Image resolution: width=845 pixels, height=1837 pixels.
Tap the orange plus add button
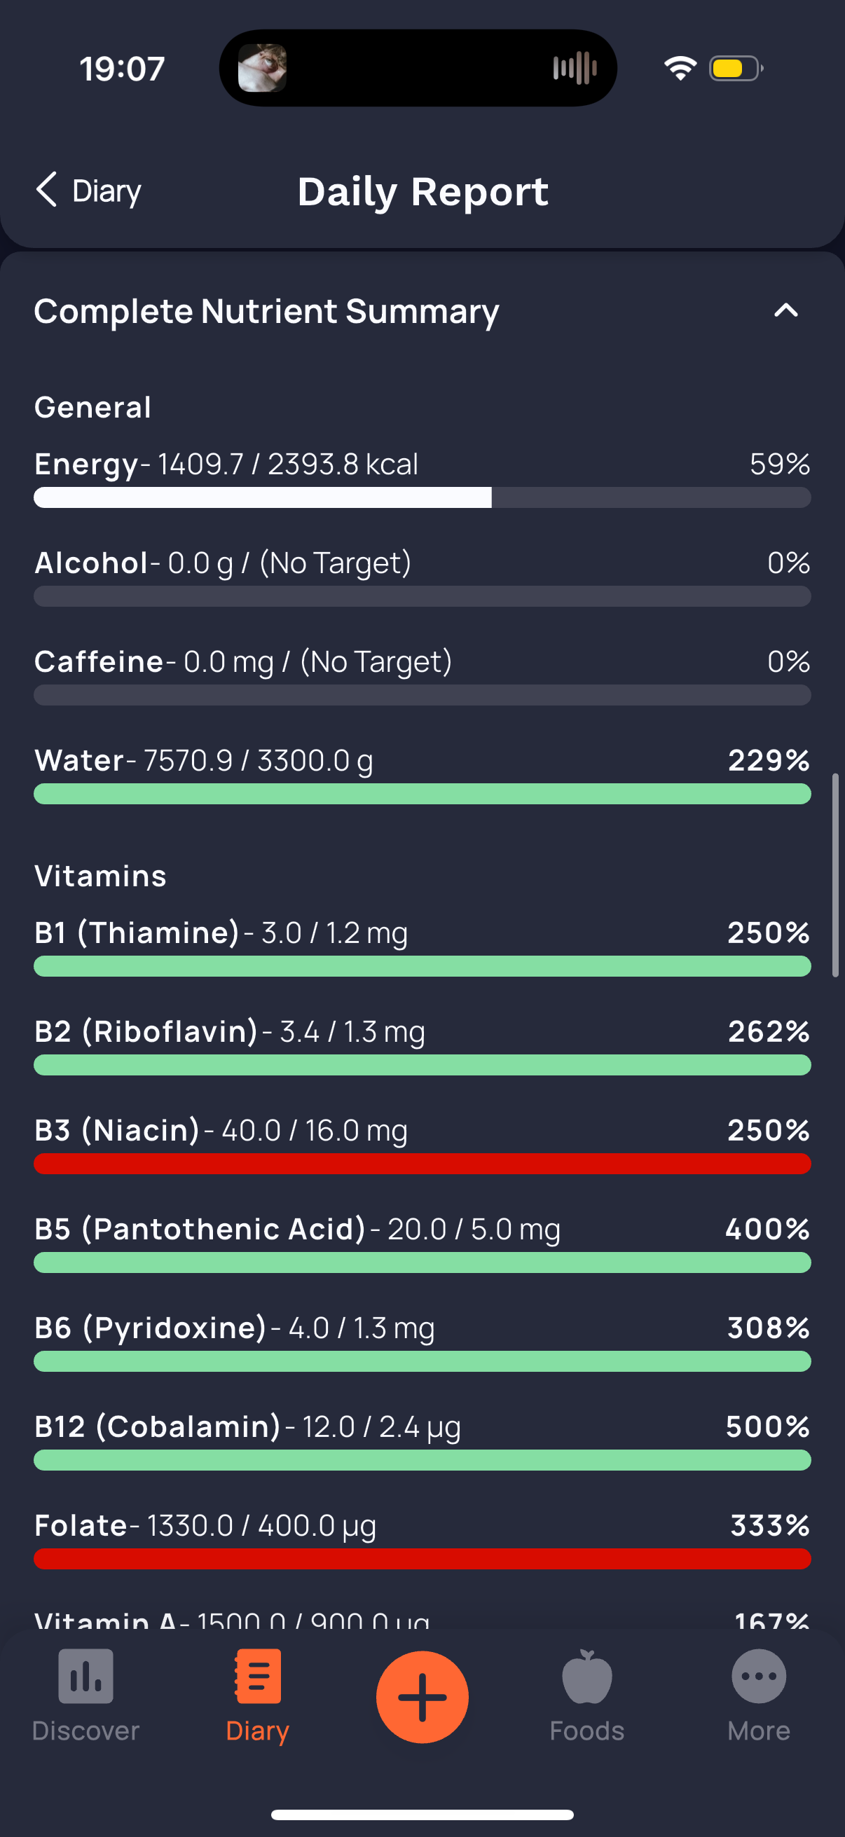click(x=422, y=1696)
